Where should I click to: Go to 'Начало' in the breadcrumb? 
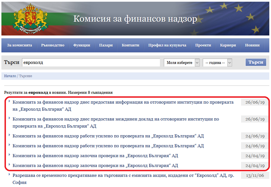pos(10,76)
